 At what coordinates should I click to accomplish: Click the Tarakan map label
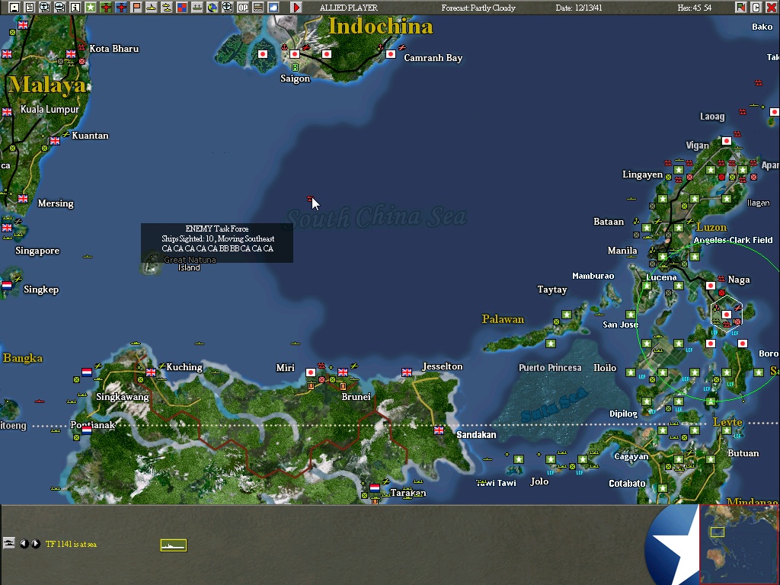tap(408, 493)
